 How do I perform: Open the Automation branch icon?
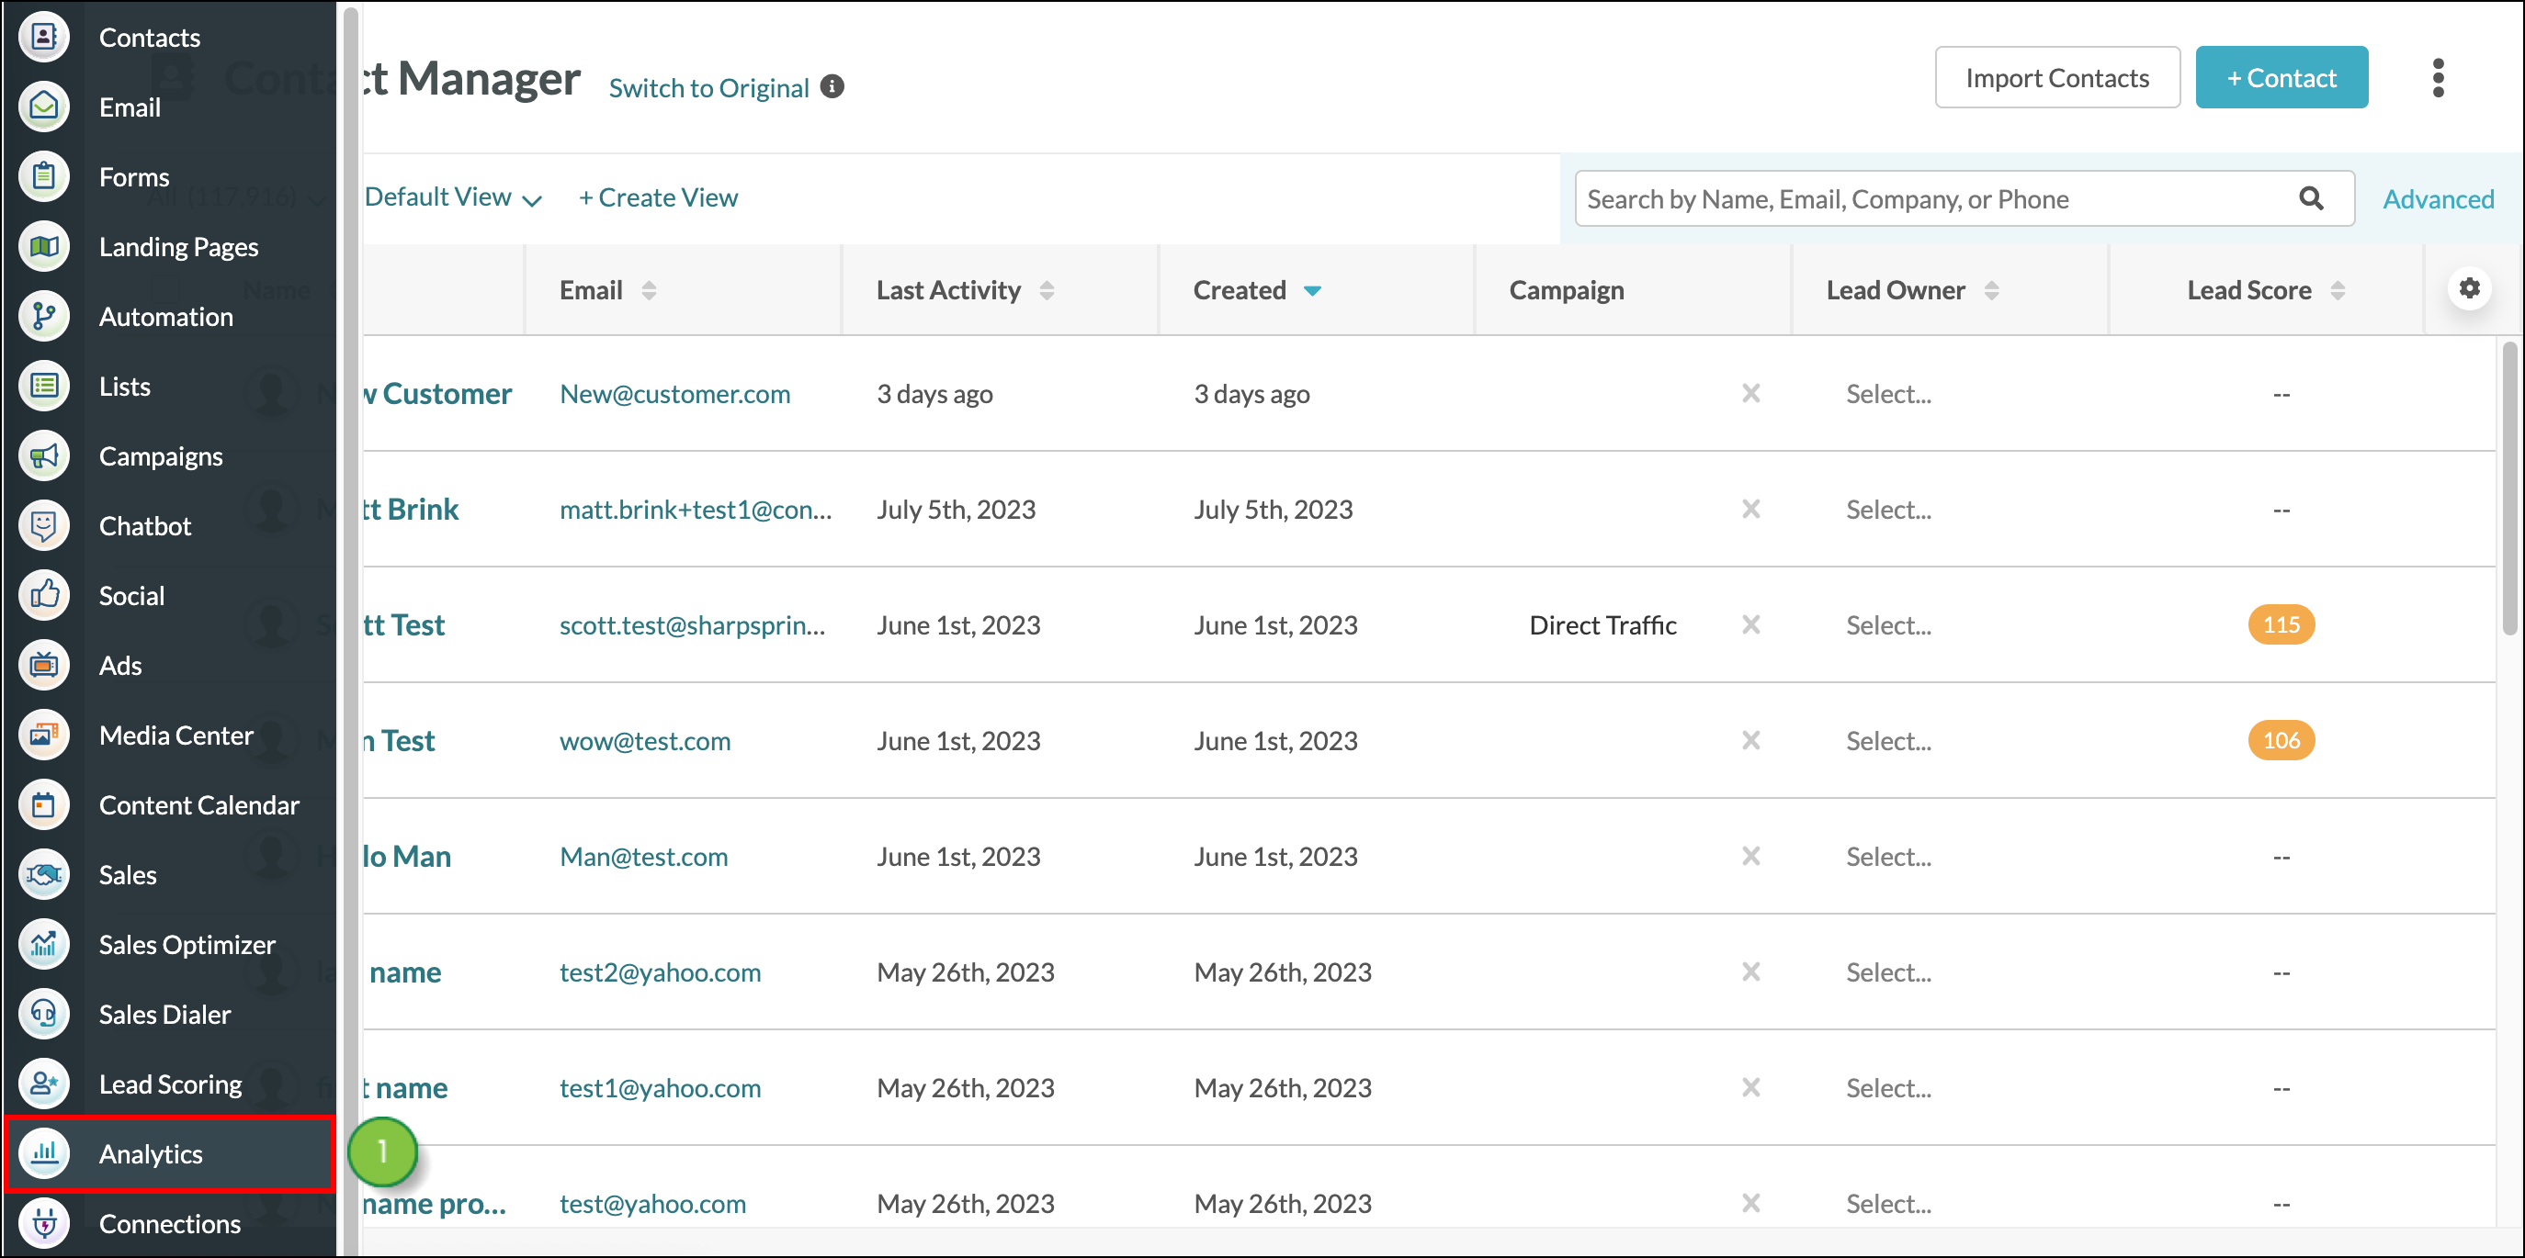pos(44,317)
